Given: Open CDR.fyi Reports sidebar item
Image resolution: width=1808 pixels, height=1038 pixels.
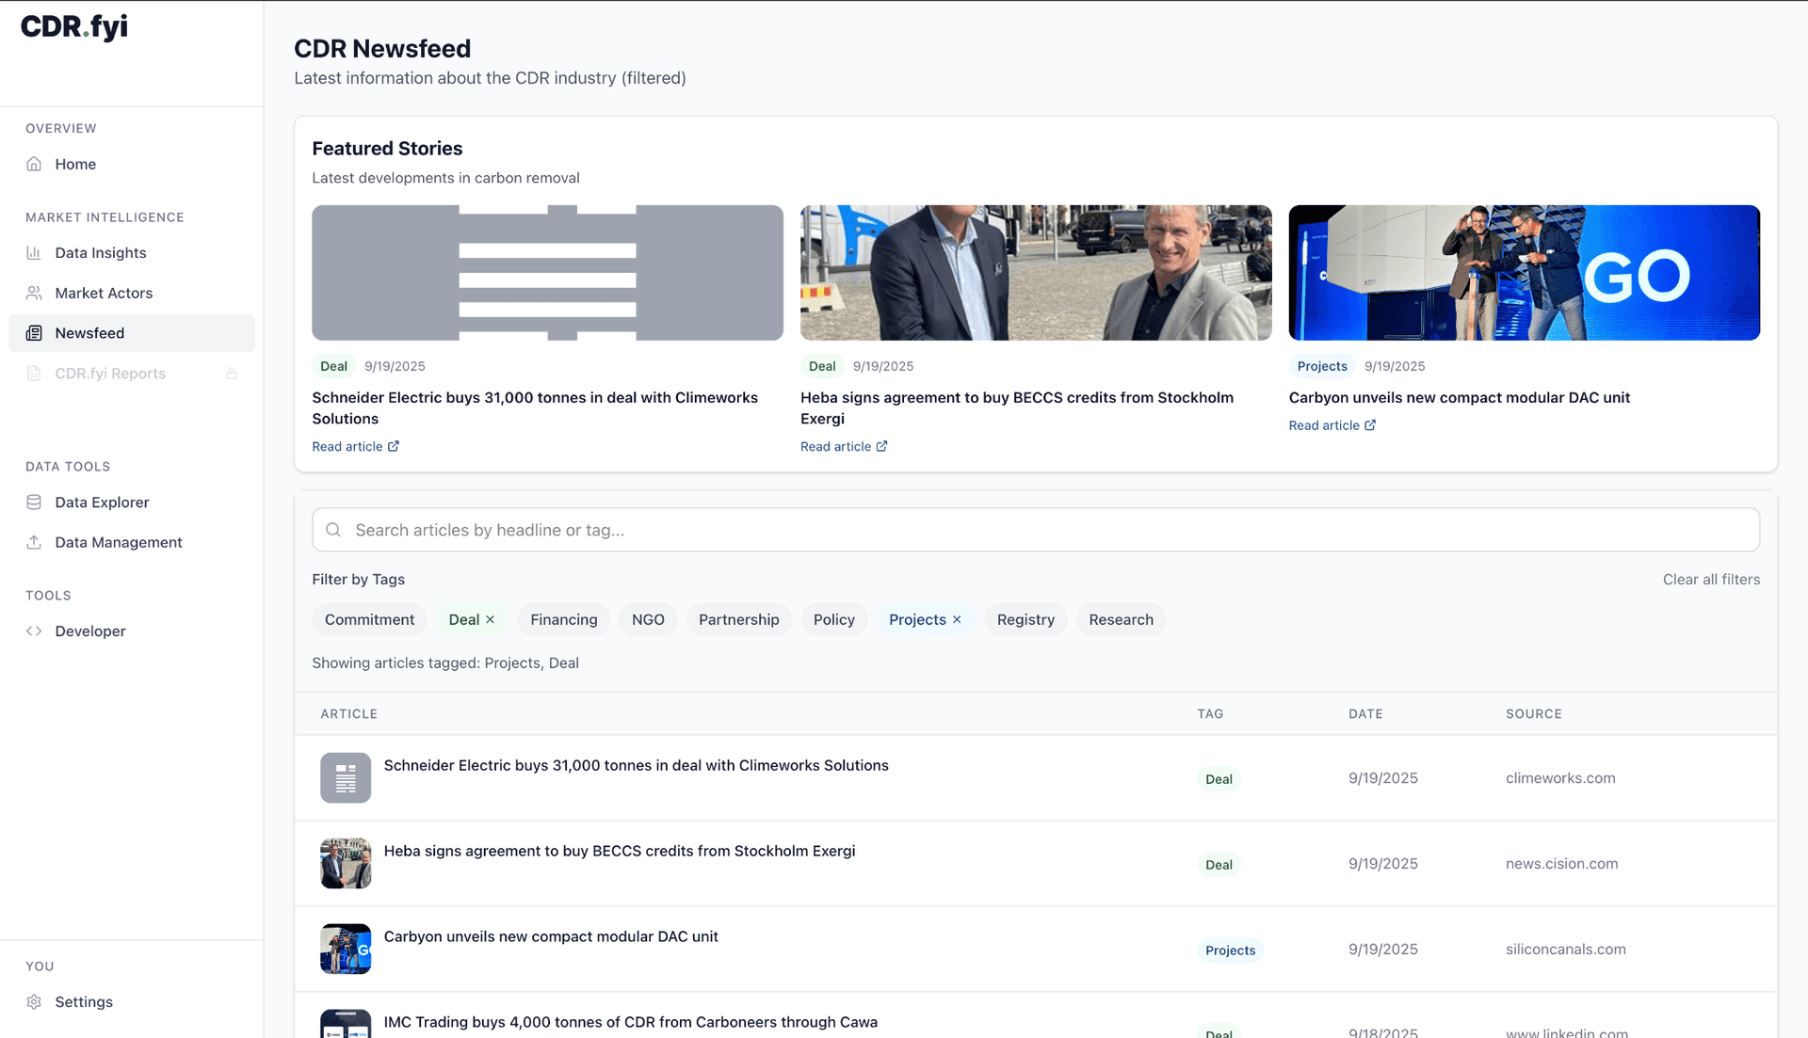Looking at the screenshot, I should (110, 374).
